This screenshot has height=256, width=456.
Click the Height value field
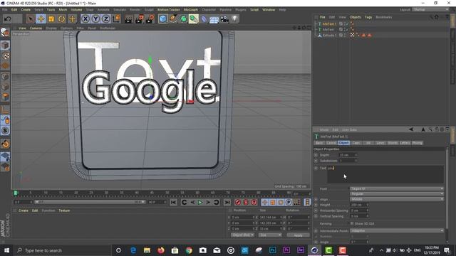point(358,205)
